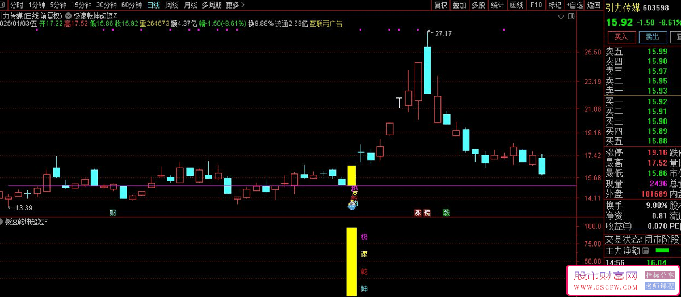Click the 互联网广告 sector link
Image resolution: width=681 pixels, height=297 pixels.
pos(326,24)
